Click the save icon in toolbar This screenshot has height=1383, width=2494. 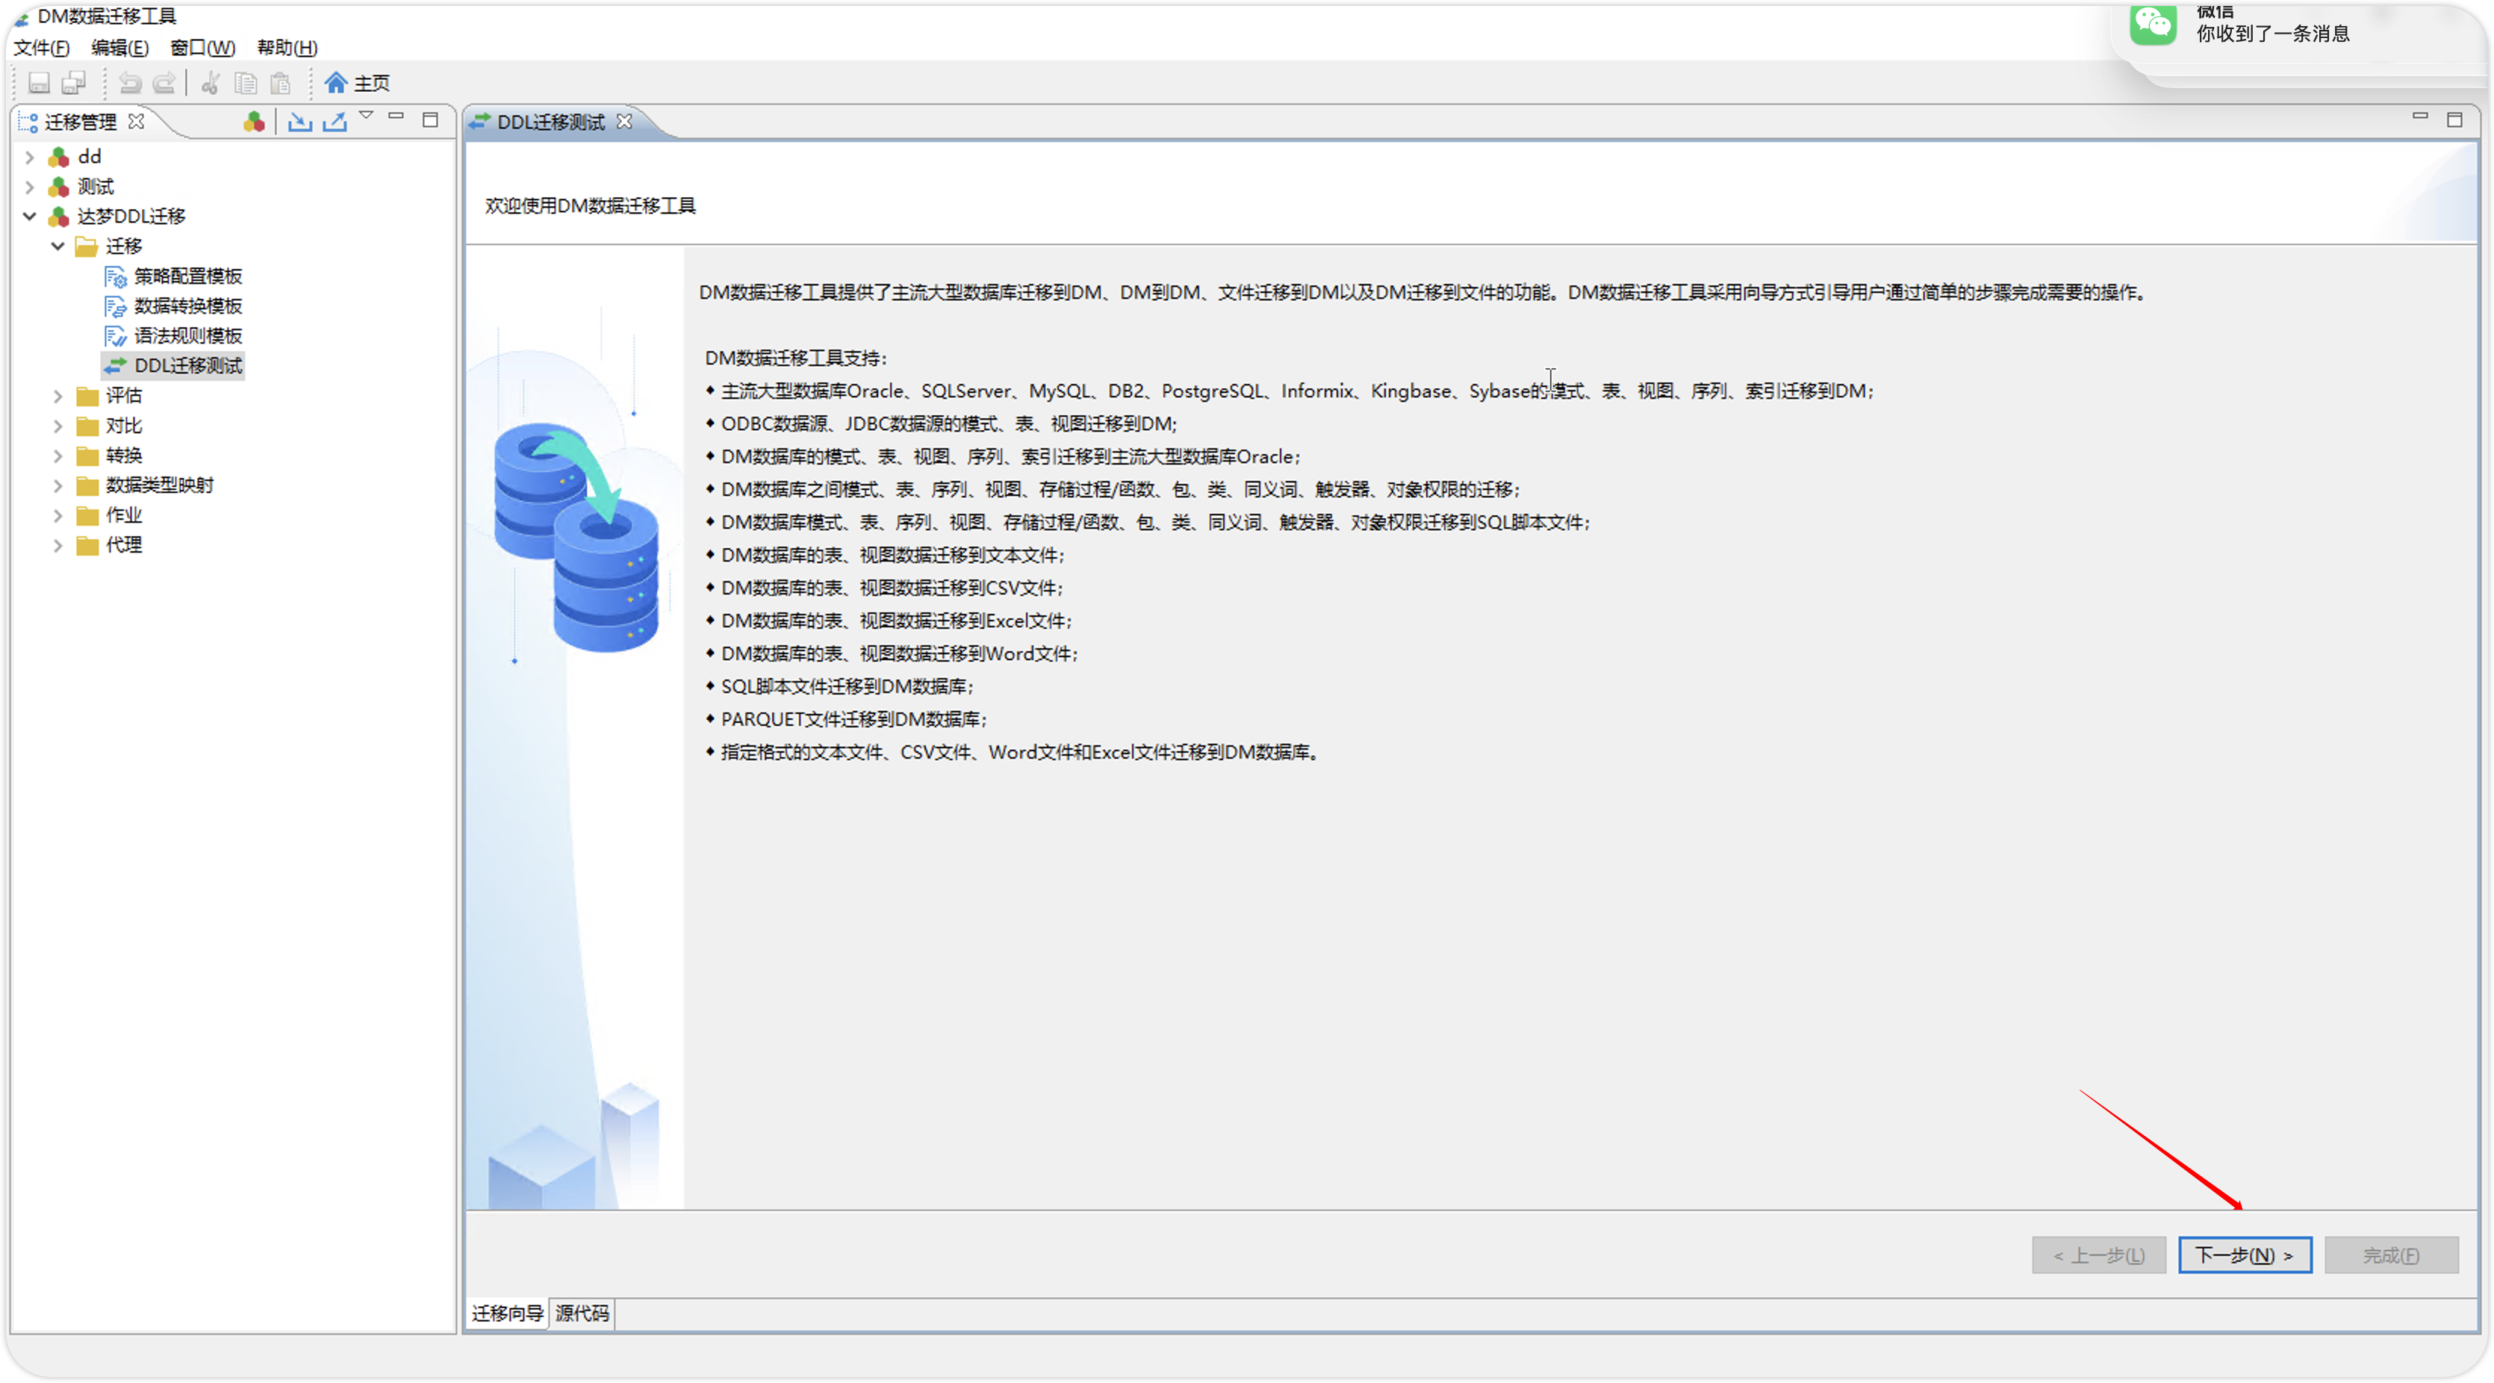click(x=39, y=84)
